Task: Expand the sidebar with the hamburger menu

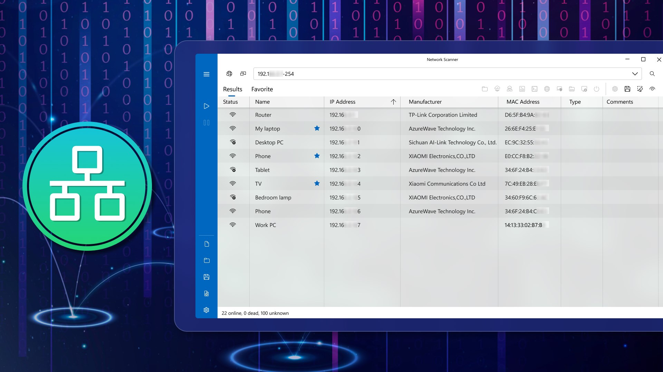Action: (206, 74)
